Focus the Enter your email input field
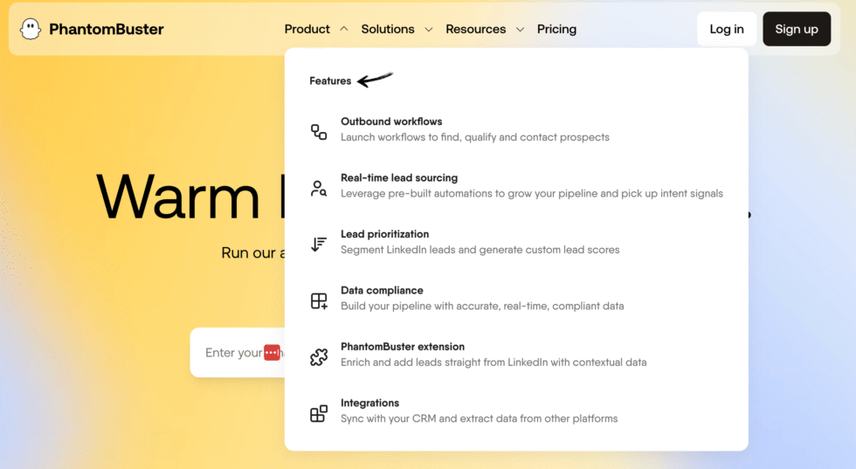 (x=231, y=353)
